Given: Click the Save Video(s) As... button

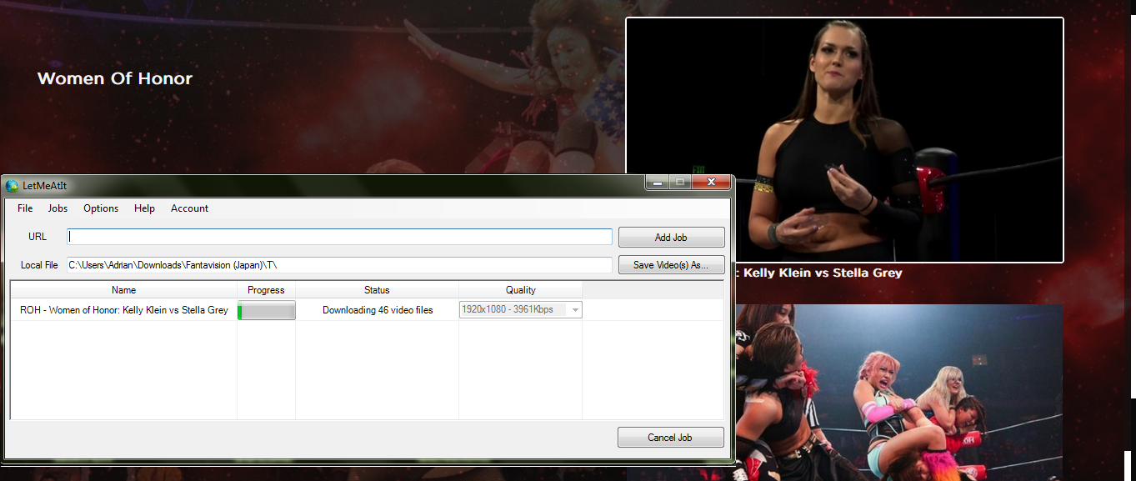Looking at the screenshot, I should coord(671,265).
